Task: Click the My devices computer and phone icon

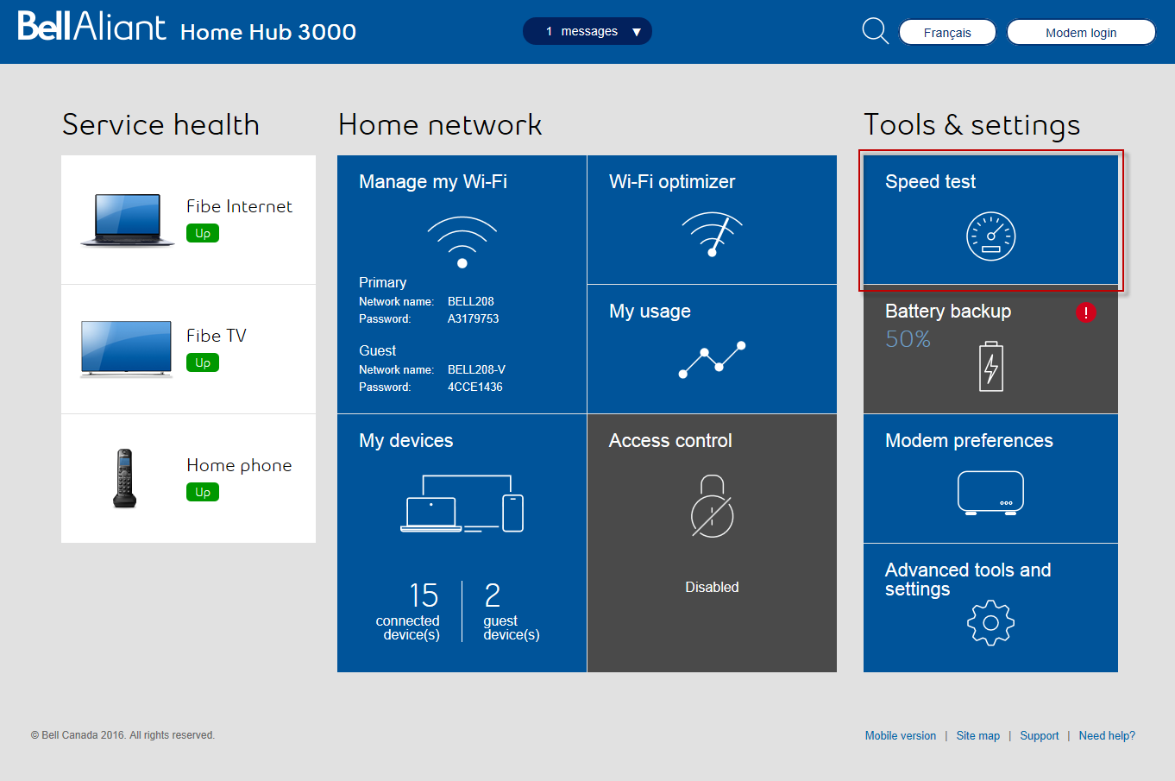Action: (462, 503)
